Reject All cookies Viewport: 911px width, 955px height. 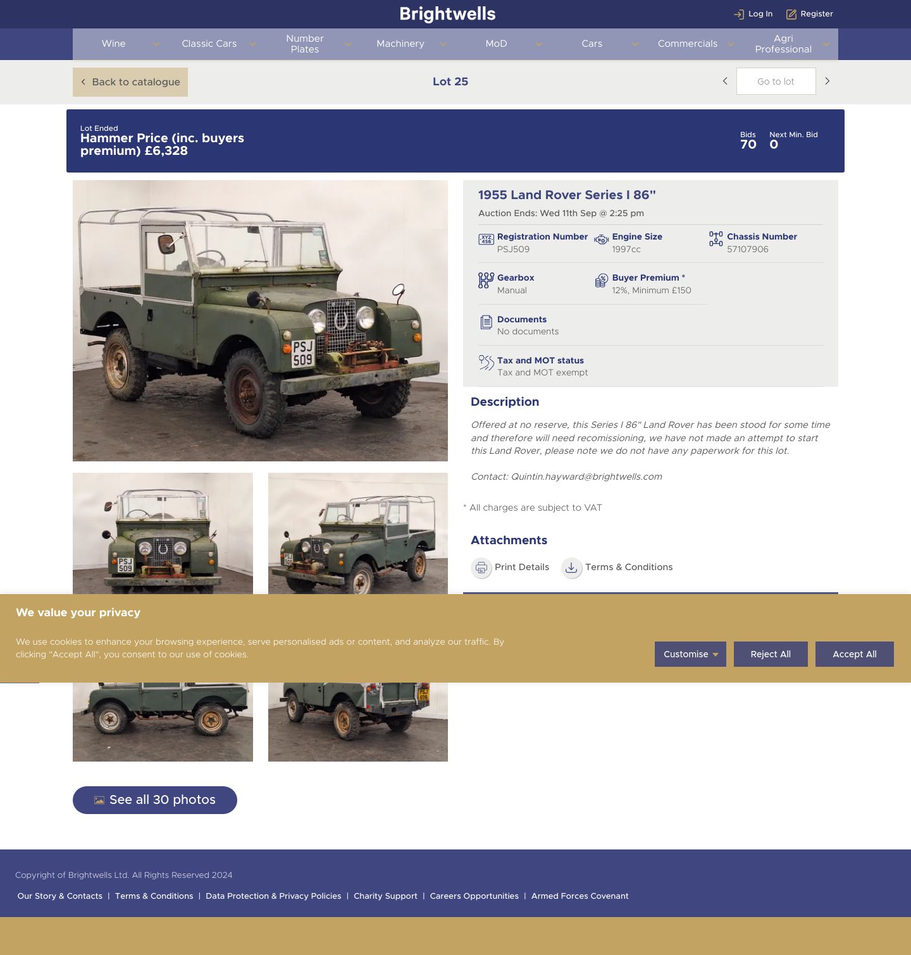pos(771,654)
